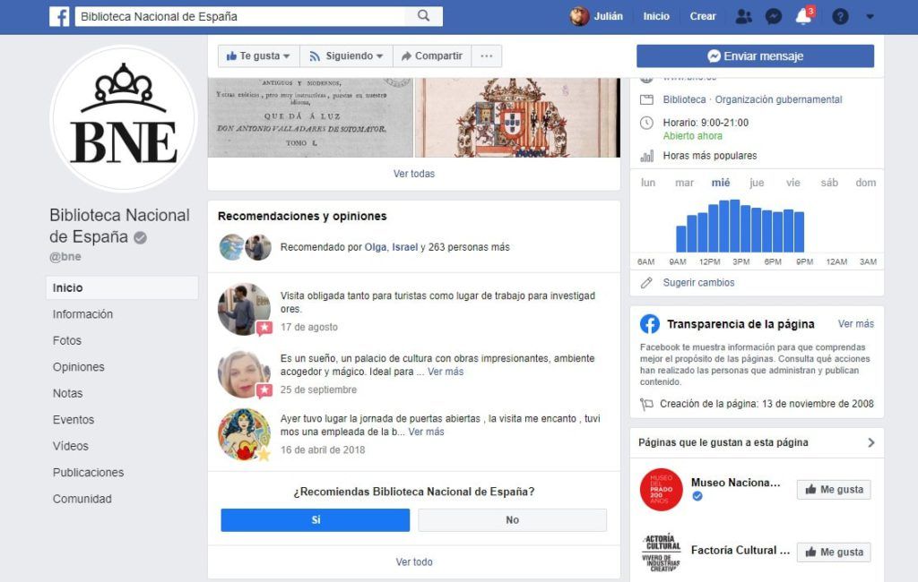Click Sí to recommend the library

pos(315,520)
